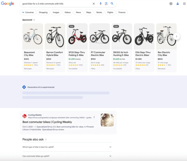Advance the sponsored carousel with the right arrow
187x161 pixels.
176,36
